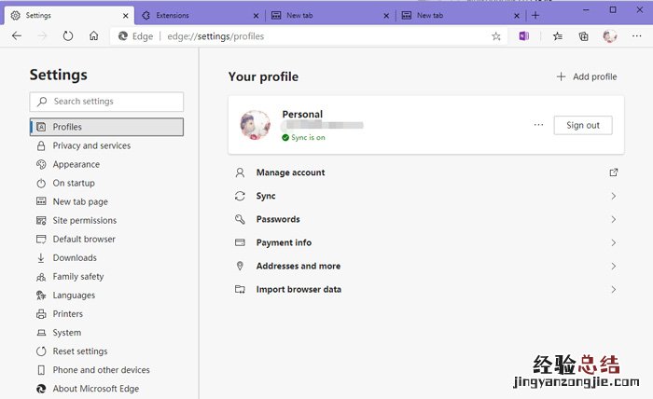Expand the Payment info row chevron
The width and height of the screenshot is (653, 399).
point(613,242)
